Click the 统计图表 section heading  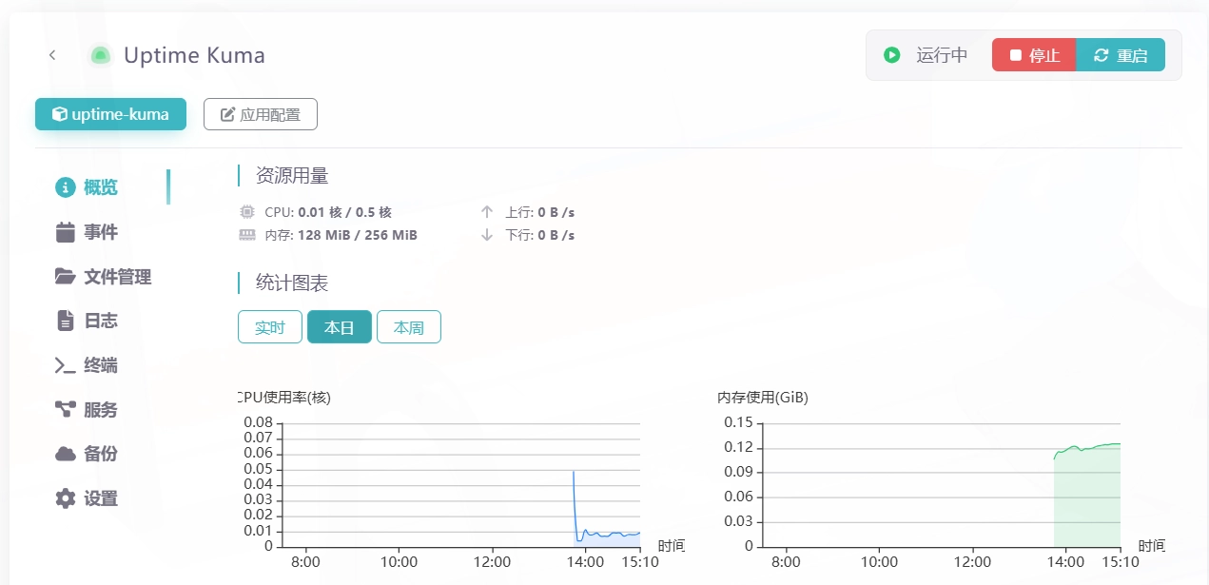coord(292,283)
